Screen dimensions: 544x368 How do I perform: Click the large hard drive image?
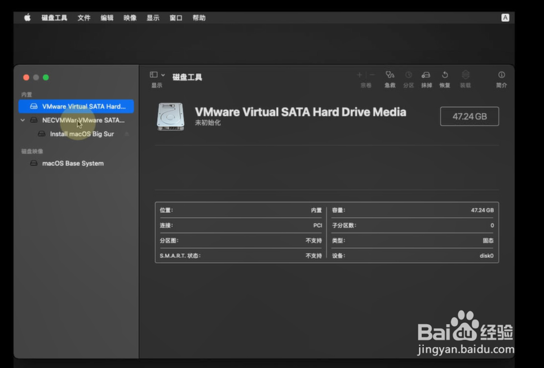point(170,117)
